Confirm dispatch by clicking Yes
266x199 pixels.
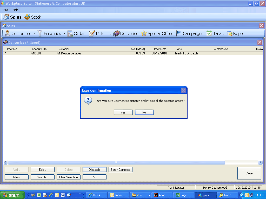click(x=123, y=112)
